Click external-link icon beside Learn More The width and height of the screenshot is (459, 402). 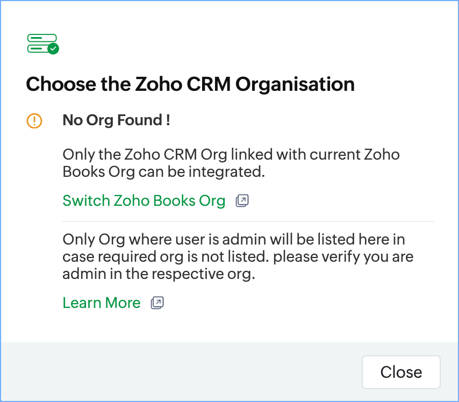(x=157, y=303)
